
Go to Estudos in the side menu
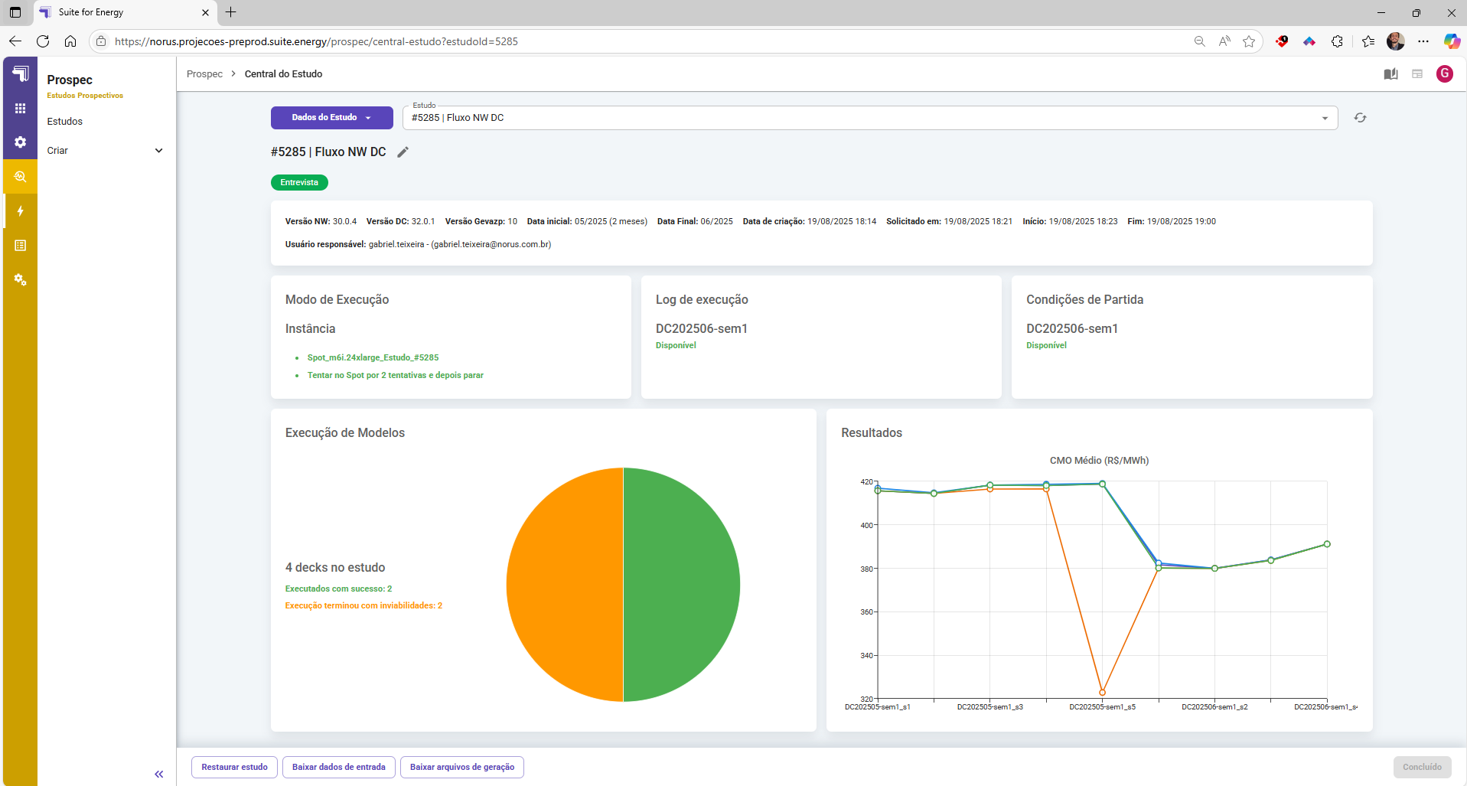tap(65, 122)
